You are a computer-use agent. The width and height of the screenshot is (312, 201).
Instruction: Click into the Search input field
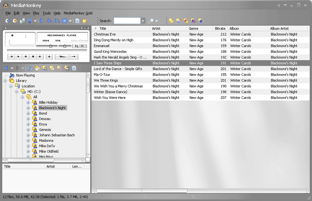tap(127, 21)
